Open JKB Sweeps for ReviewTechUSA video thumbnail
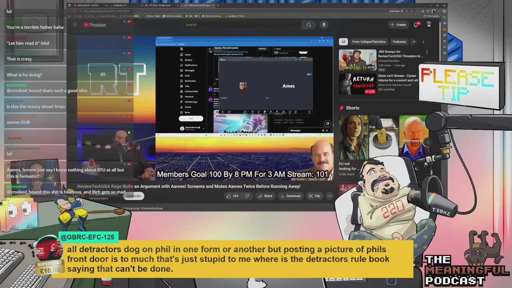The width and height of the screenshot is (512, 288). (358, 60)
